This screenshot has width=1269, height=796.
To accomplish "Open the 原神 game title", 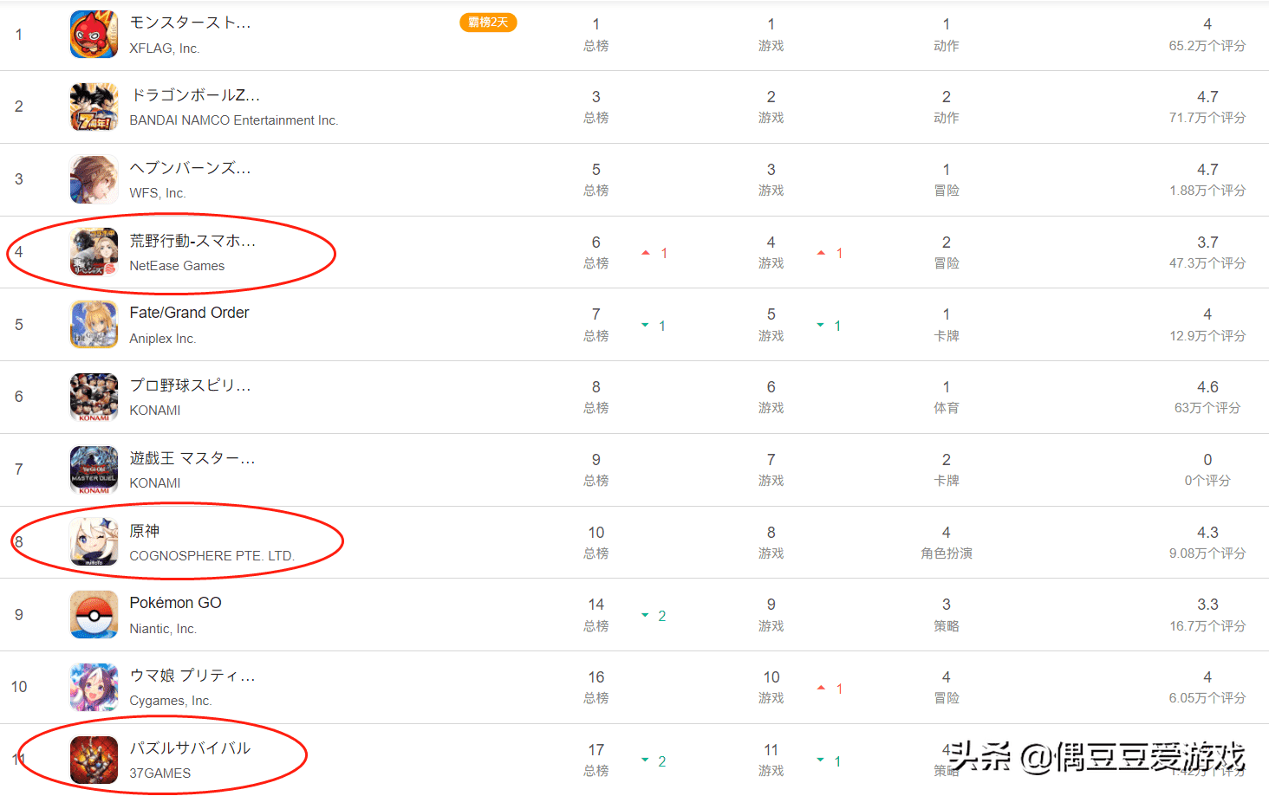I will 145,531.
